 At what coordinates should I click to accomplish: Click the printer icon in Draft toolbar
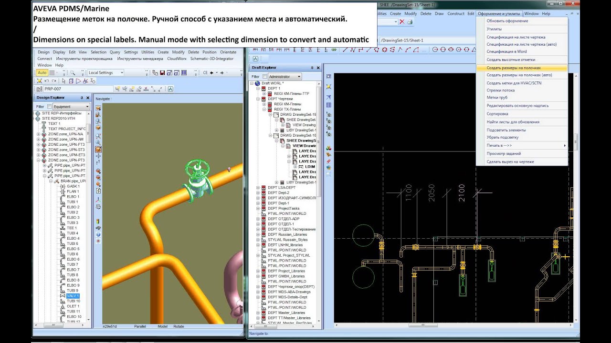point(410,21)
